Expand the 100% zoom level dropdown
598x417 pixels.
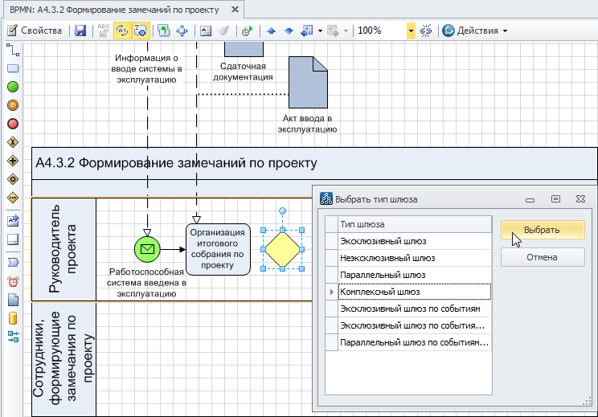pyautogui.click(x=411, y=31)
